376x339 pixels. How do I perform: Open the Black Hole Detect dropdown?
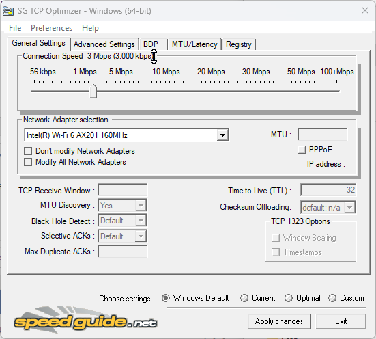(141, 221)
